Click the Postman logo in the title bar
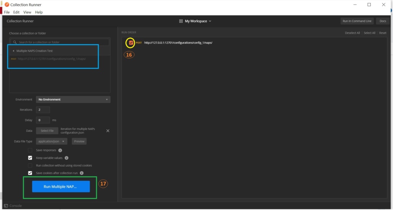The height and width of the screenshot is (210, 393). (x=7, y=5)
